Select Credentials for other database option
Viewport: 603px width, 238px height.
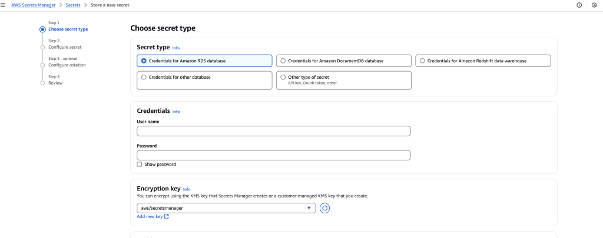tap(144, 77)
